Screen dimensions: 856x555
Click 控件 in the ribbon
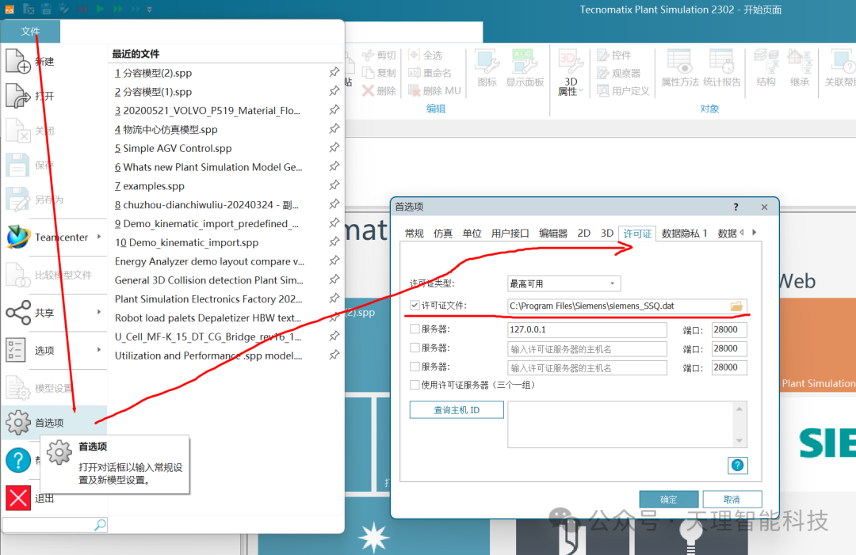(x=614, y=55)
